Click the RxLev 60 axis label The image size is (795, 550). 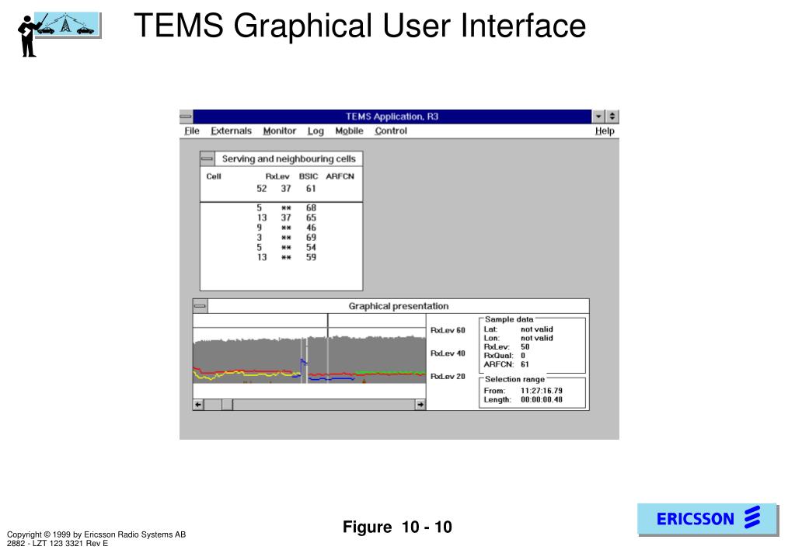[x=448, y=330]
